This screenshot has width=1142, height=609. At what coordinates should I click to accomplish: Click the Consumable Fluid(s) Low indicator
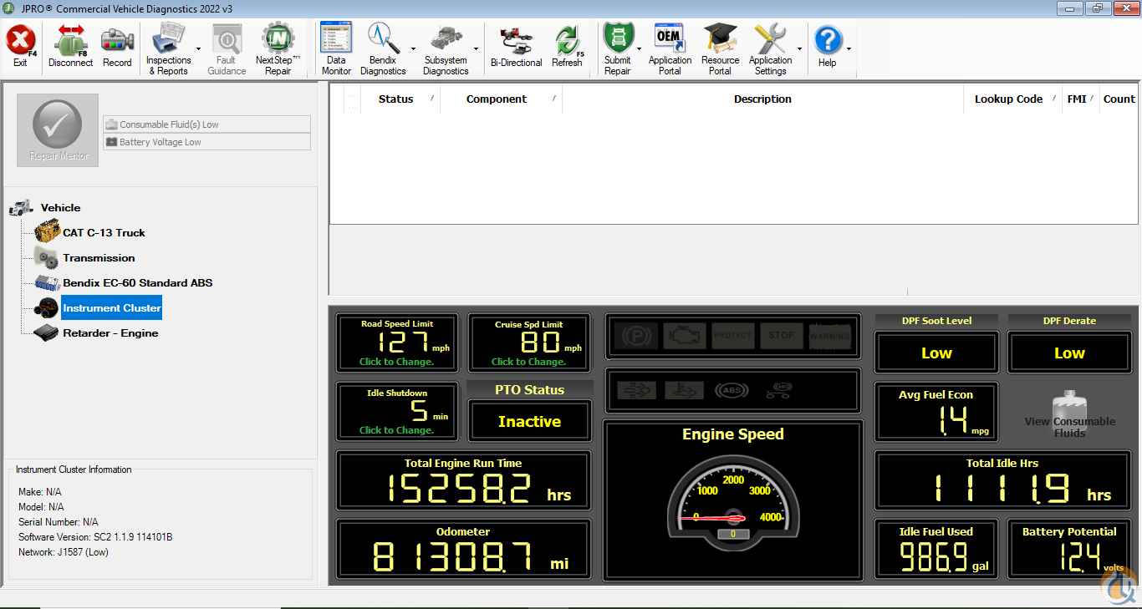[206, 124]
